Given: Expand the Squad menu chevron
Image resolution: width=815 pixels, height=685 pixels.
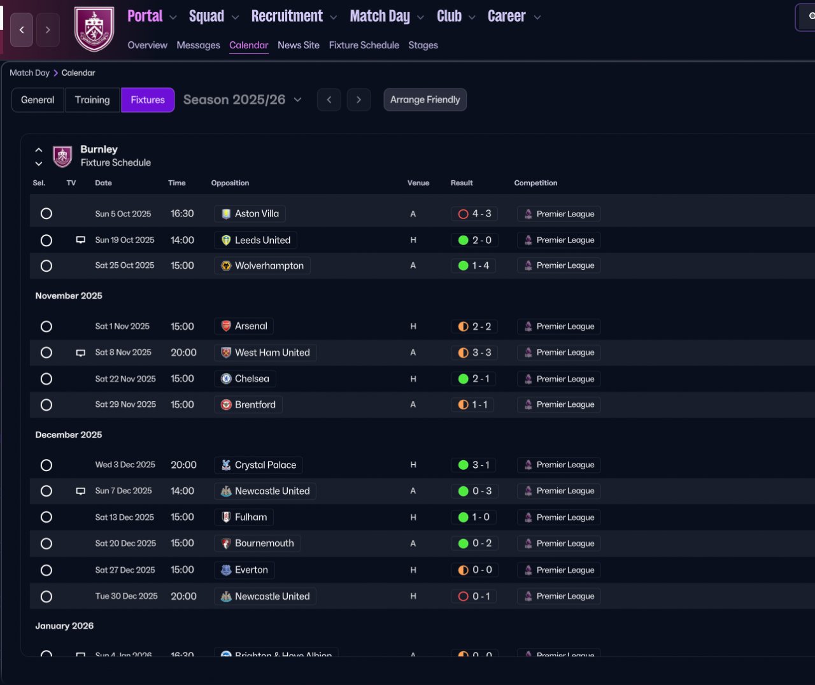Looking at the screenshot, I should click(236, 18).
